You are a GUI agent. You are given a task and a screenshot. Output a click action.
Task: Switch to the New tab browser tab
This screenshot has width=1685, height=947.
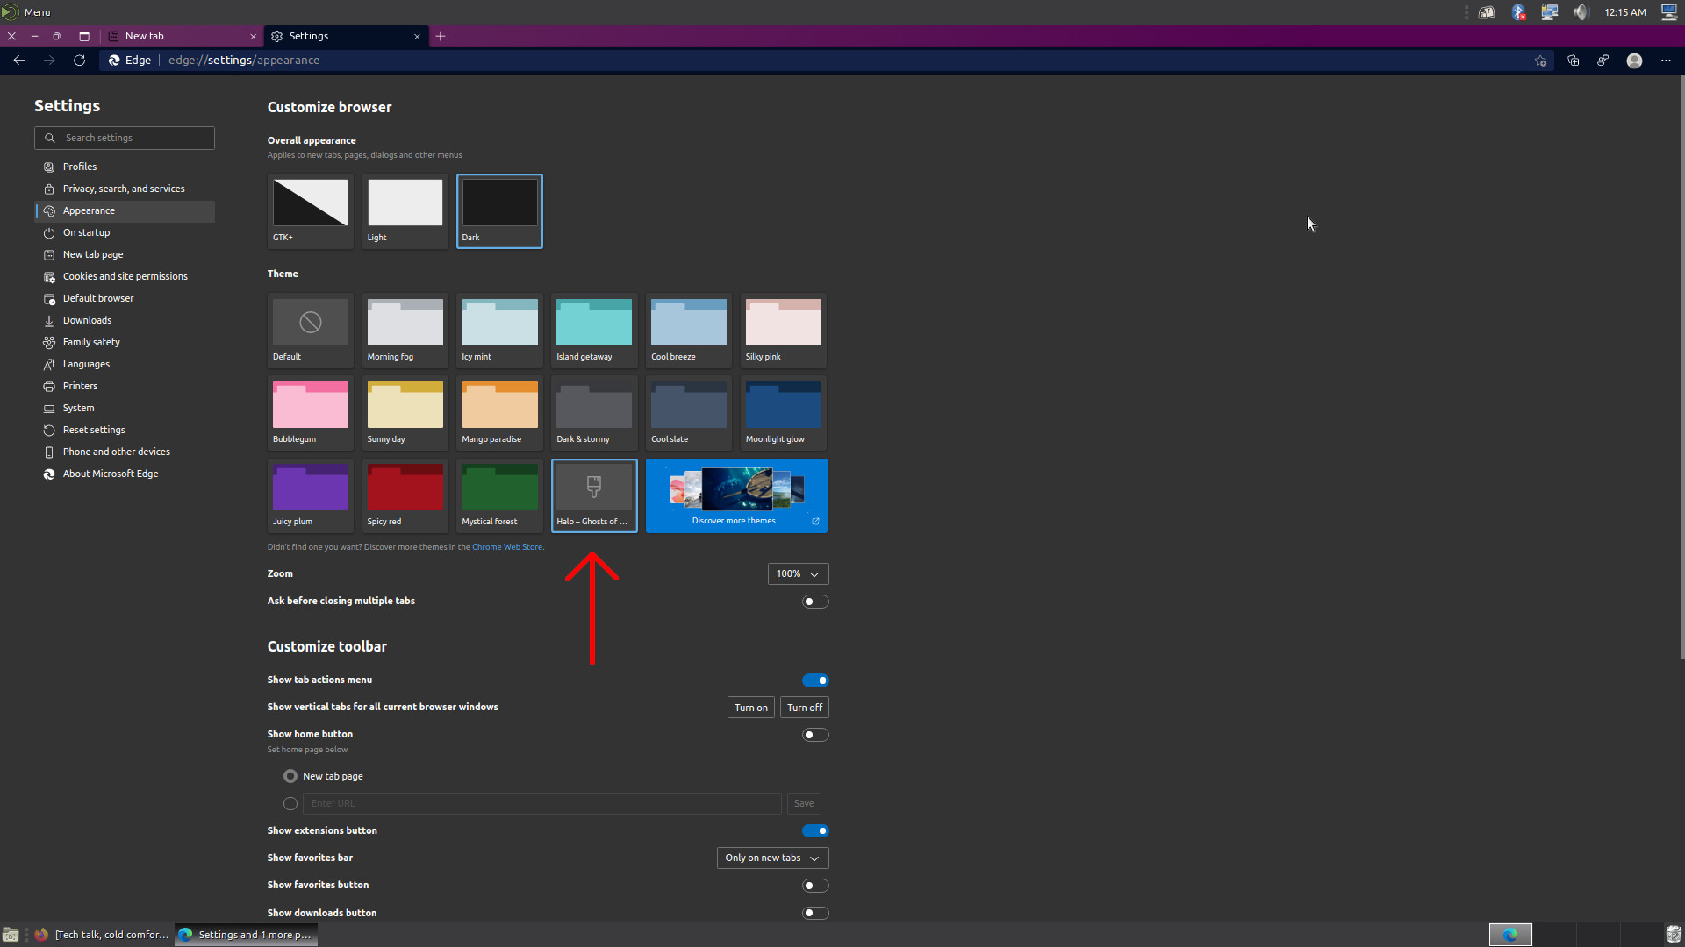click(x=183, y=36)
